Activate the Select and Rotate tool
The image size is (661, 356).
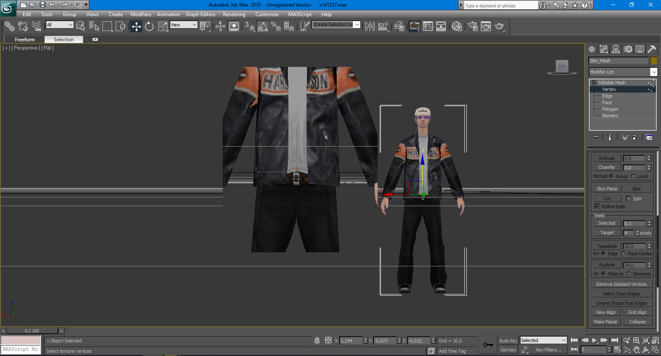150,26
